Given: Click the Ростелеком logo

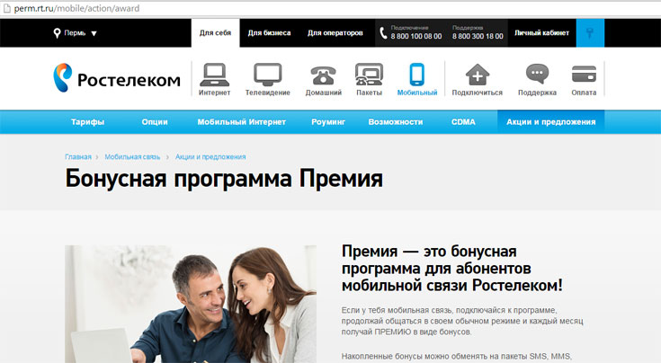Looking at the screenshot, I should [117, 79].
